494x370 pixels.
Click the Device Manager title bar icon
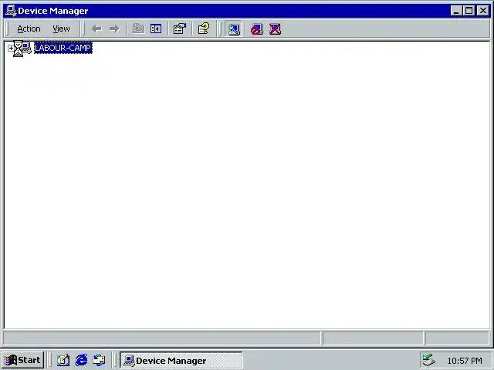(x=11, y=11)
